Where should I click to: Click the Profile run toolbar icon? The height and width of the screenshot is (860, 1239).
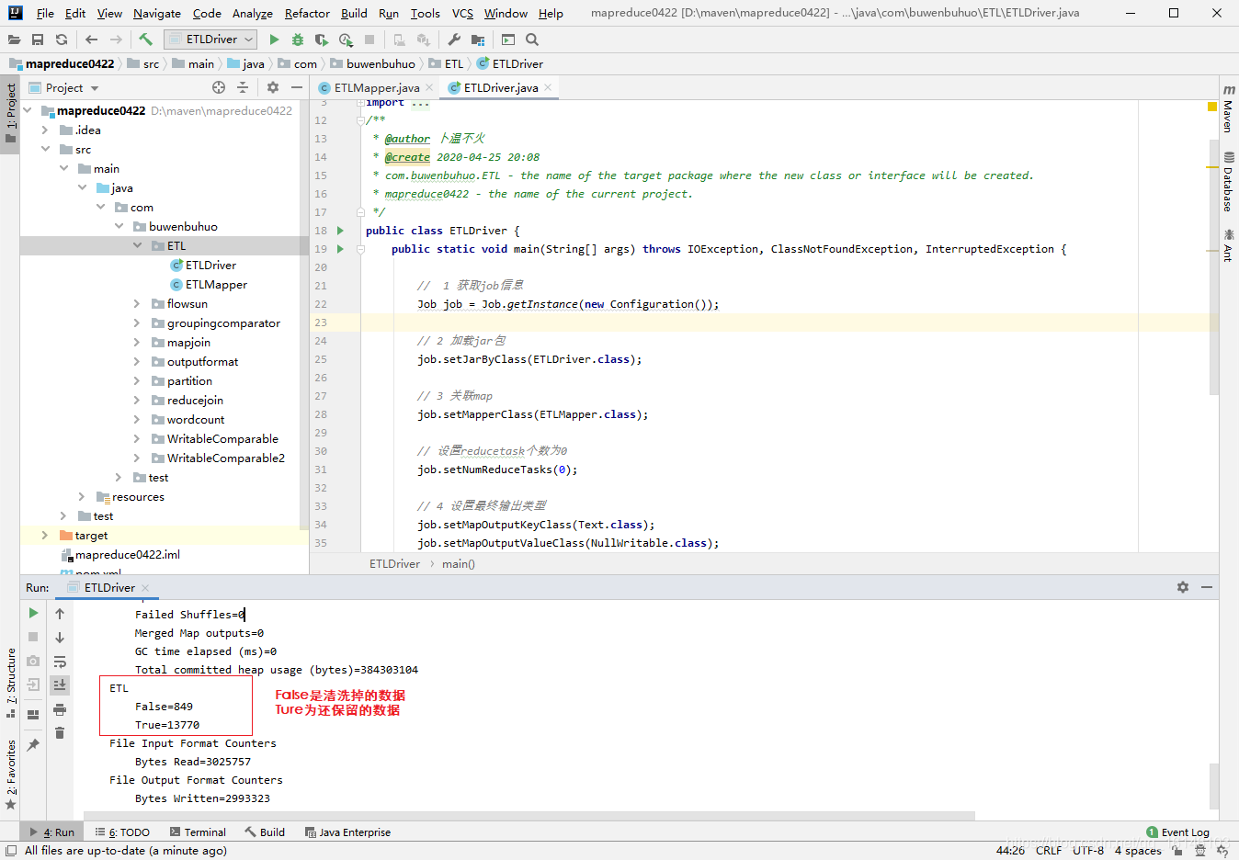346,40
